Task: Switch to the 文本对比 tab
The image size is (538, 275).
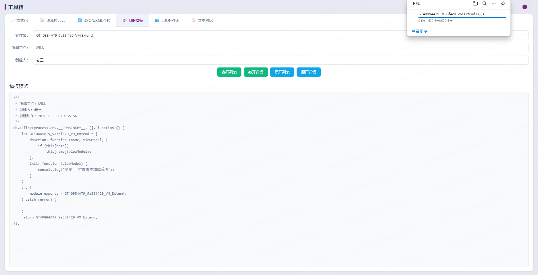Action: click(x=202, y=20)
